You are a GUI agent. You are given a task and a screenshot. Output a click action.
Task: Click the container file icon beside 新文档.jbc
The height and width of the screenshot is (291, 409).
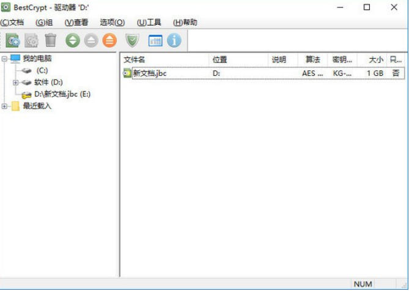(x=127, y=73)
